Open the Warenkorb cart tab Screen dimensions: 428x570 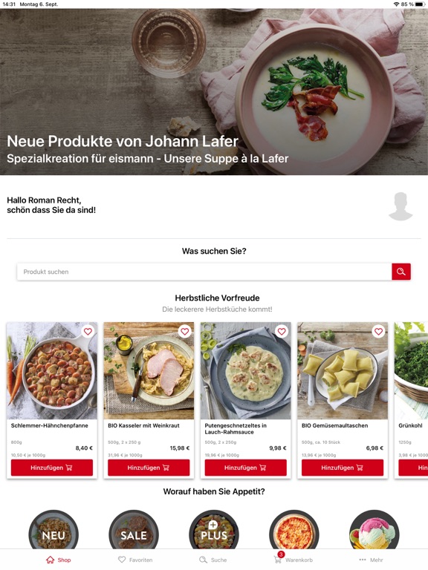pyautogui.click(x=294, y=559)
